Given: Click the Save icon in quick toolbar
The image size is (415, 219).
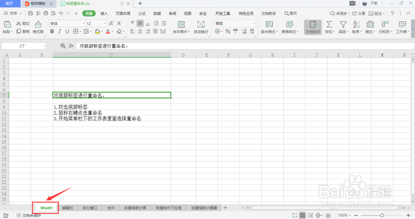Looking at the screenshot, I should tap(30, 13).
